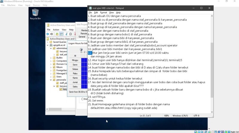Open Notepad Format menu

pyautogui.click(x=103, y=13)
